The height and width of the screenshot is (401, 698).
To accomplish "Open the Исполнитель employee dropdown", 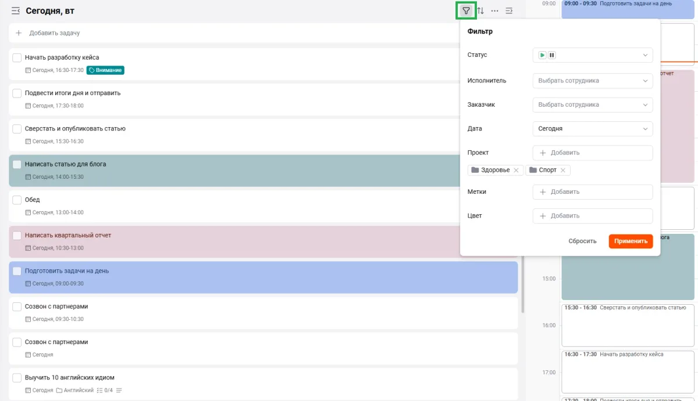I will click(592, 81).
